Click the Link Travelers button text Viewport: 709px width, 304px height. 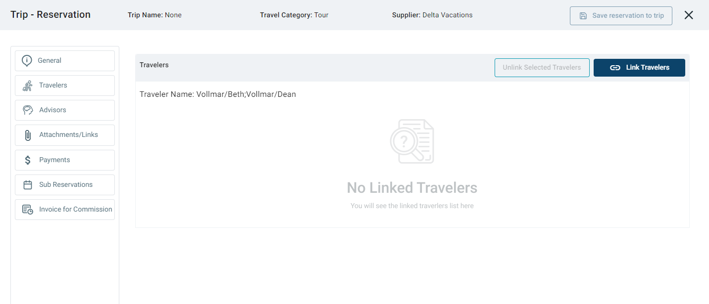tap(648, 68)
